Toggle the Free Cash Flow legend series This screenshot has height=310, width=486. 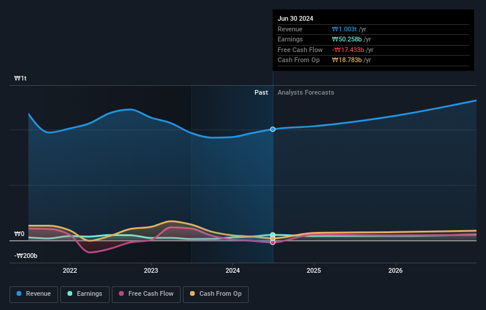click(146, 294)
